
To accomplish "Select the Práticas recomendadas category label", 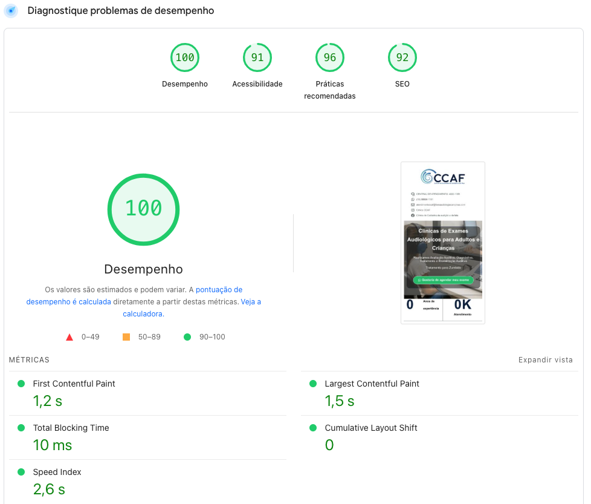I will click(330, 90).
